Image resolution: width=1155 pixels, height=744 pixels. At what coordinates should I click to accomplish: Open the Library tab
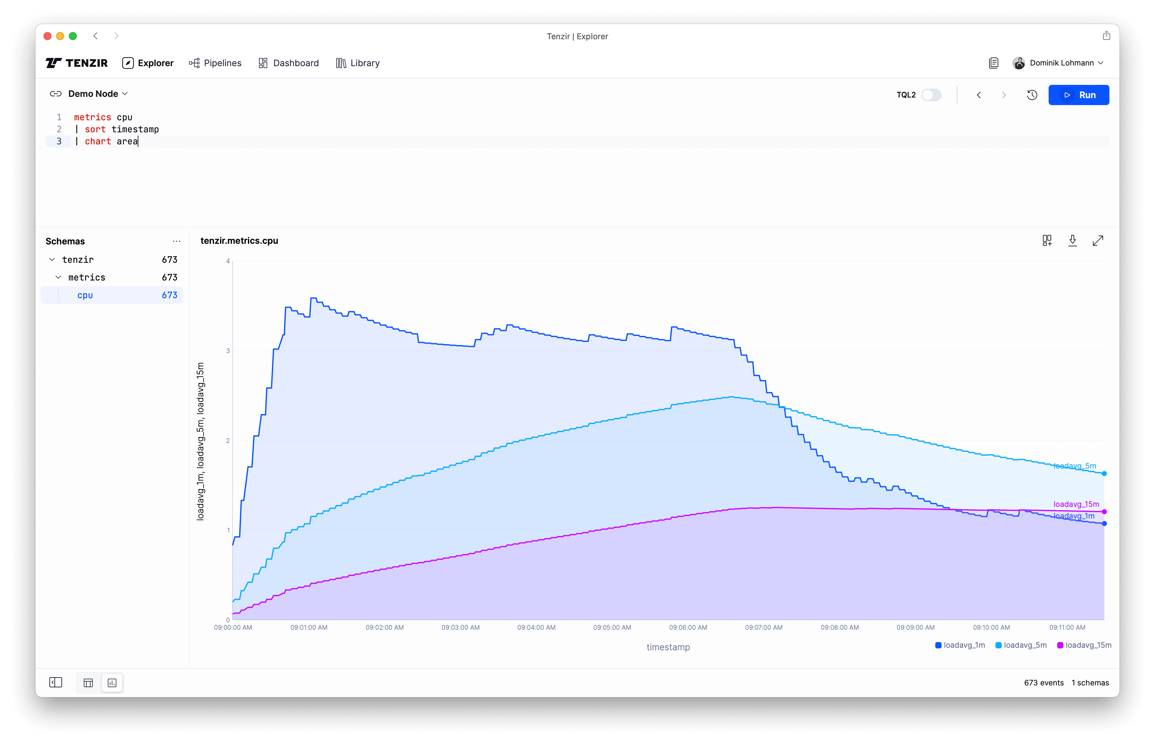click(x=357, y=63)
